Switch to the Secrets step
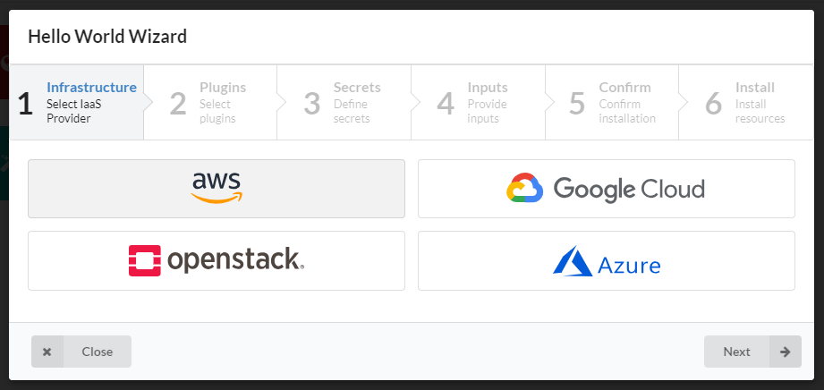This screenshot has width=824, height=390. 344,103
